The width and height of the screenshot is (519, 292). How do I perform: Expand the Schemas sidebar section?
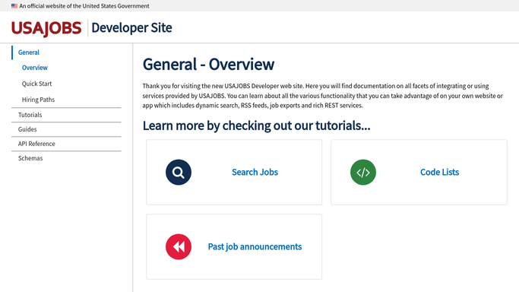pyautogui.click(x=30, y=158)
